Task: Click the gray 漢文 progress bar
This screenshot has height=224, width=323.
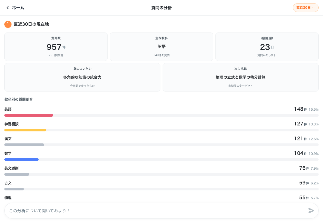Action: pos(24,145)
